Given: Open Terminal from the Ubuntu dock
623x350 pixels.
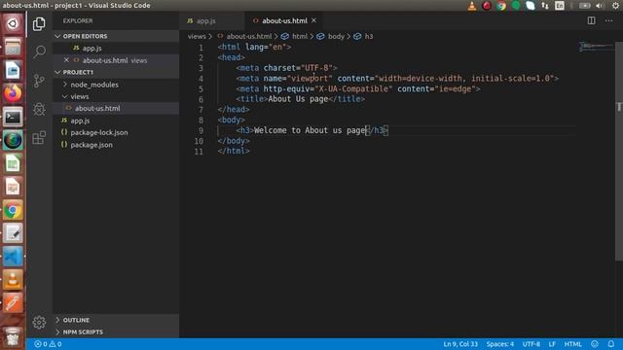Looking at the screenshot, I should click(13, 117).
